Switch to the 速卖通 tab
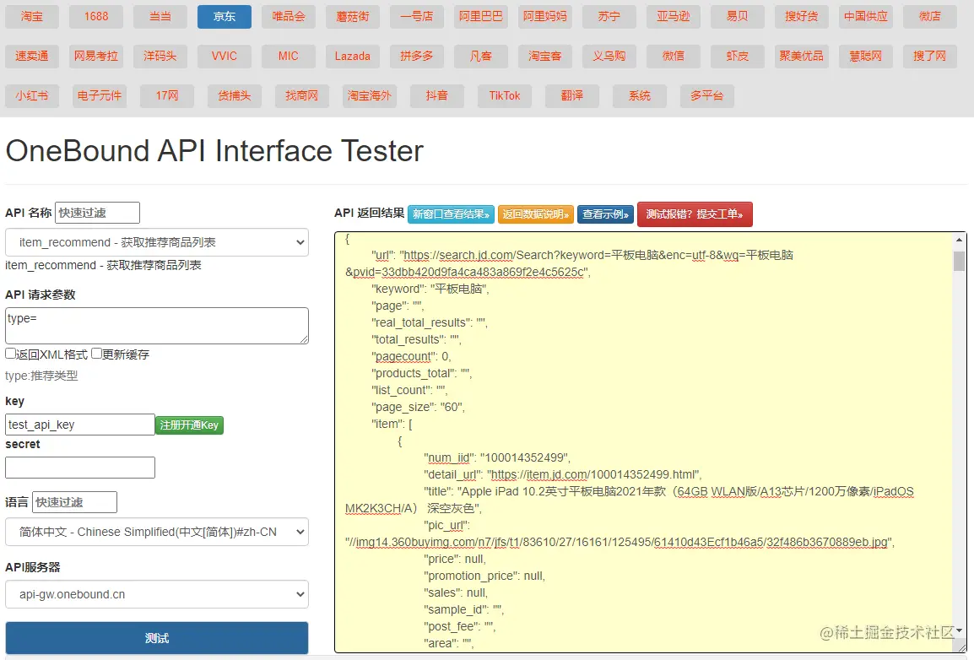Screen dimensions: 974x660 pyautogui.click(x=32, y=57)
